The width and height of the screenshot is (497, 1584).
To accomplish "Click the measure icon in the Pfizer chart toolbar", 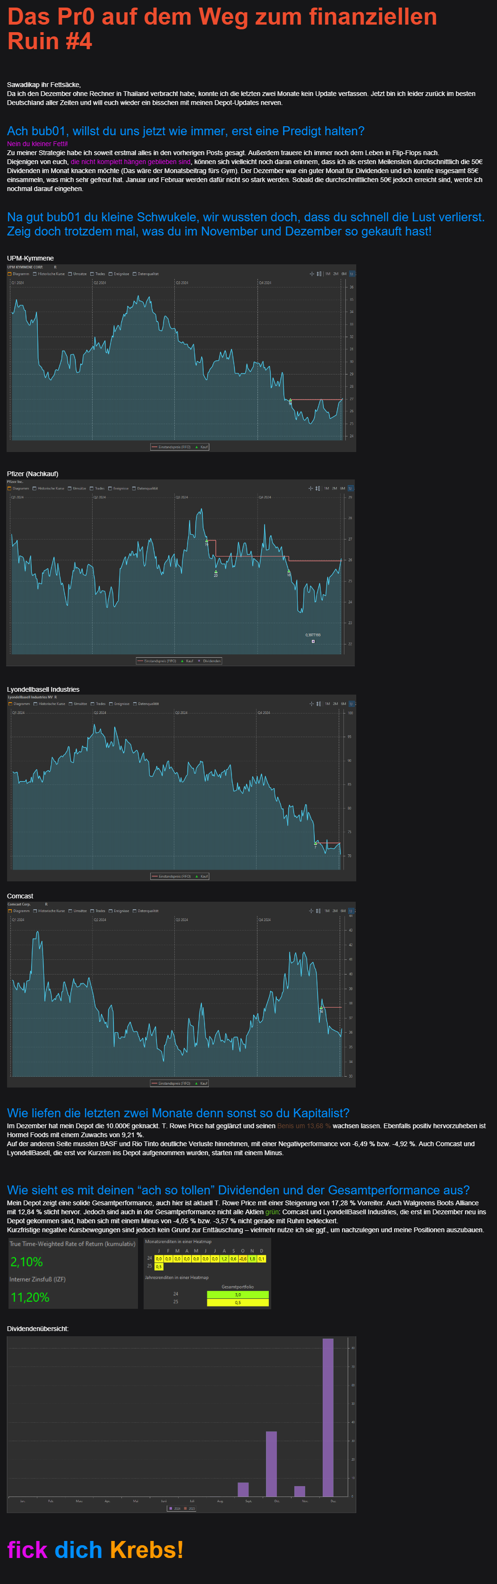I will (x=317, y=488).
